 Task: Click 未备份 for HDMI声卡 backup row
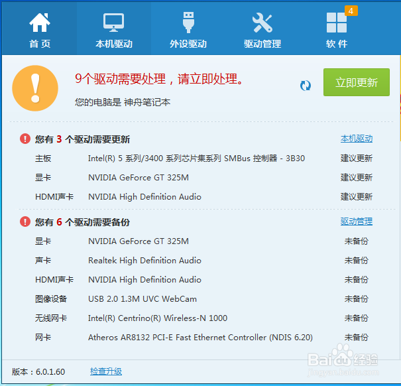(356, 279)
